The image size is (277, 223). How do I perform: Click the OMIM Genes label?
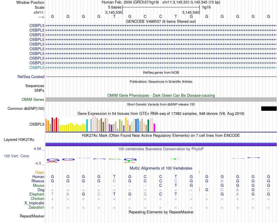[x=33, y=100]
